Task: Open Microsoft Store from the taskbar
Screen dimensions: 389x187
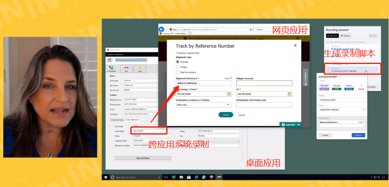Action: coord(189,178)
